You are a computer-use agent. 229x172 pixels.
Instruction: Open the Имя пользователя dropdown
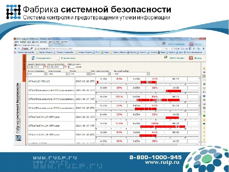point(101,74)
